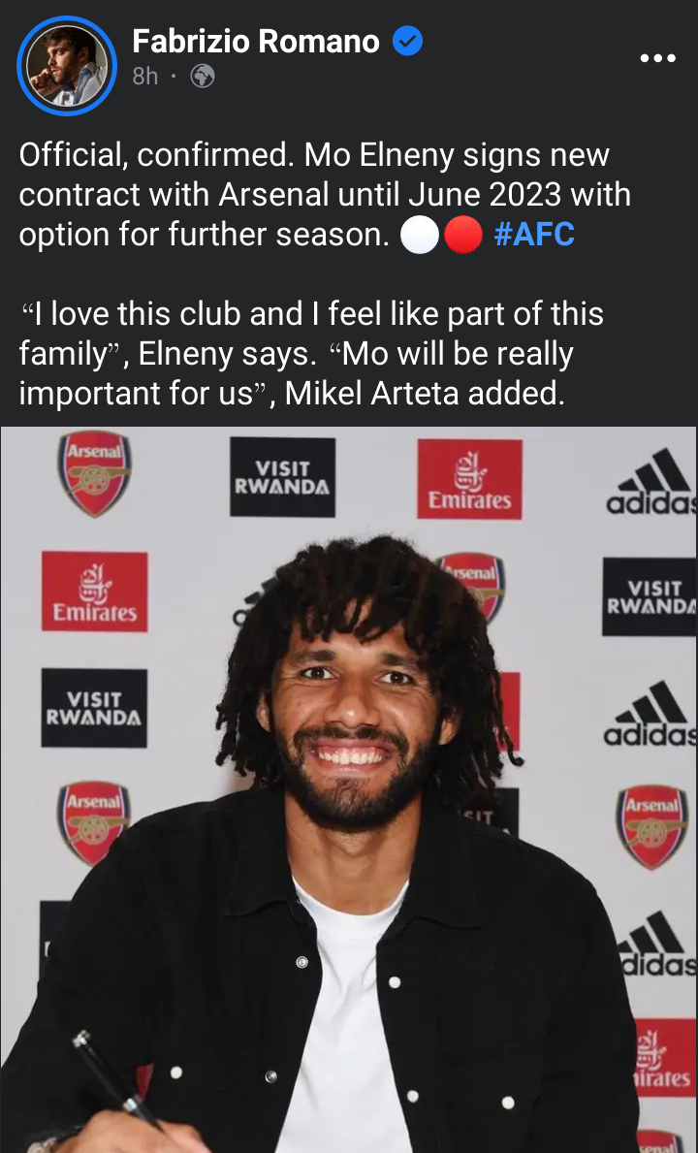Click the Fabrizio Romano page name

click(x=256, y=42)
